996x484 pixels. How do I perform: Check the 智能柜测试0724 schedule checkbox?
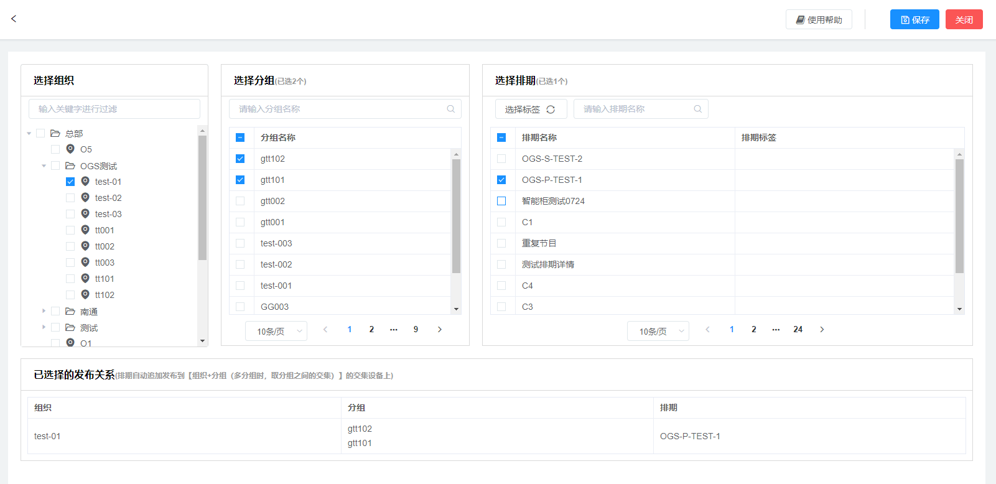[501, 201]
